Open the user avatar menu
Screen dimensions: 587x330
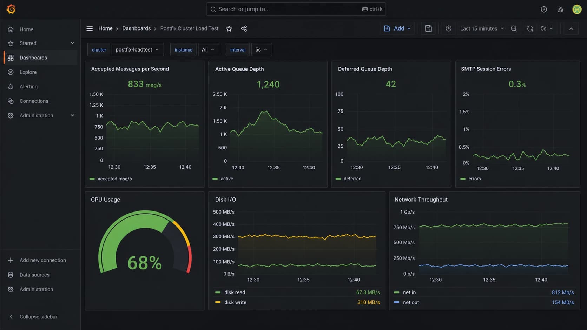(577, 9)
